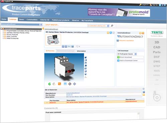Screen dimensions: 167x123
Task: Switch to the Information tab
Action: [81, 51]
